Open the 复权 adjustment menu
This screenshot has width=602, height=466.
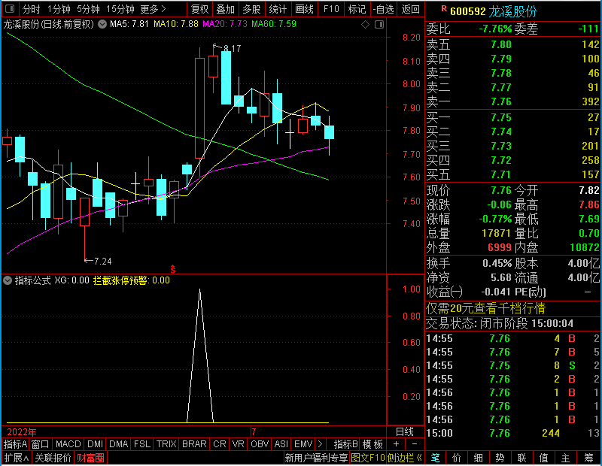pos(199,9)
